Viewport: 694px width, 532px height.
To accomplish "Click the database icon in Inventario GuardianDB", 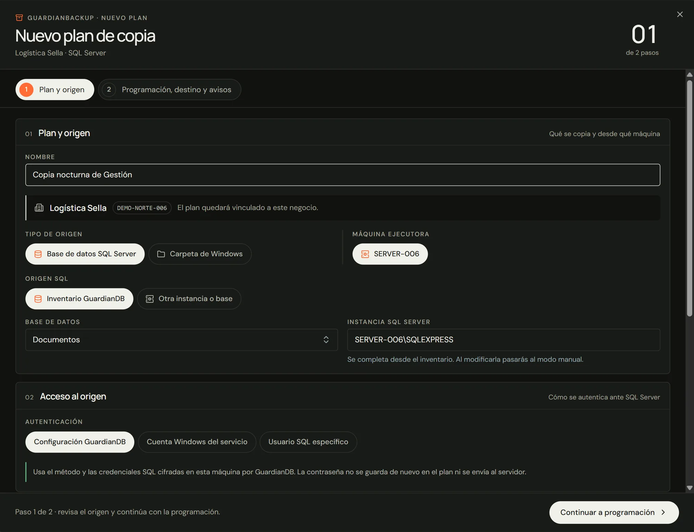I will (x=38, y=299).
